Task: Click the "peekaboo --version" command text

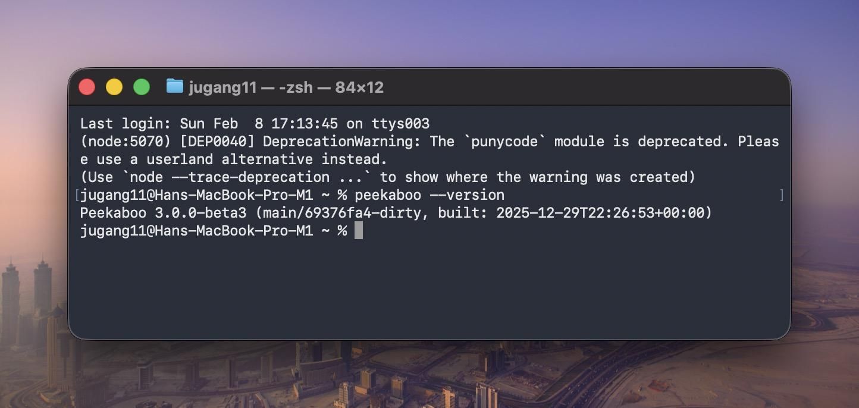Action: tap(429, 195)
